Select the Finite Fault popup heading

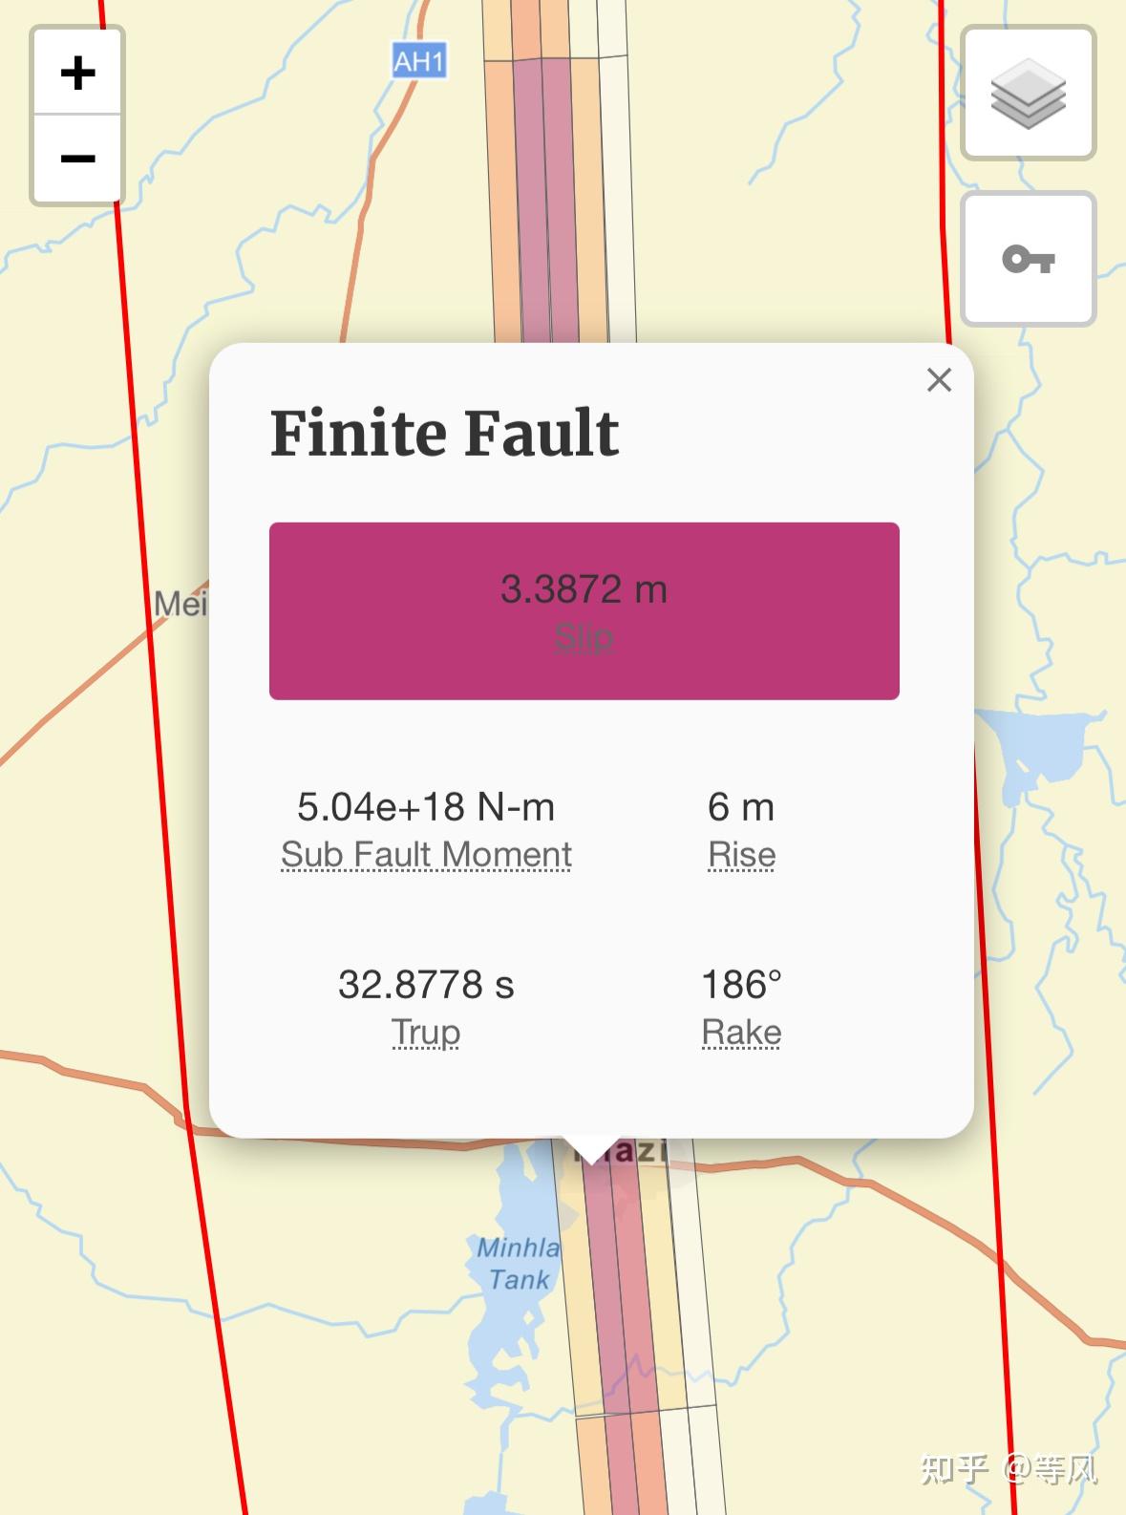point(444,434)
